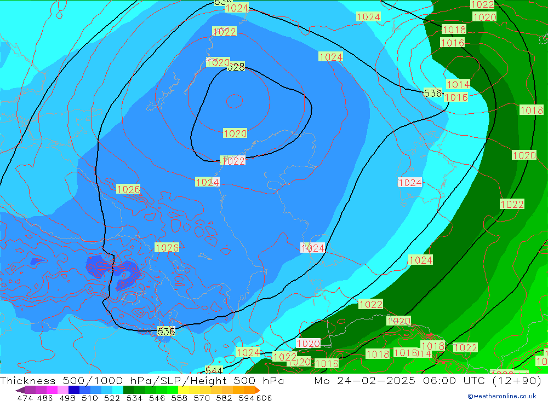Click the legend value 582

point(224,398)
